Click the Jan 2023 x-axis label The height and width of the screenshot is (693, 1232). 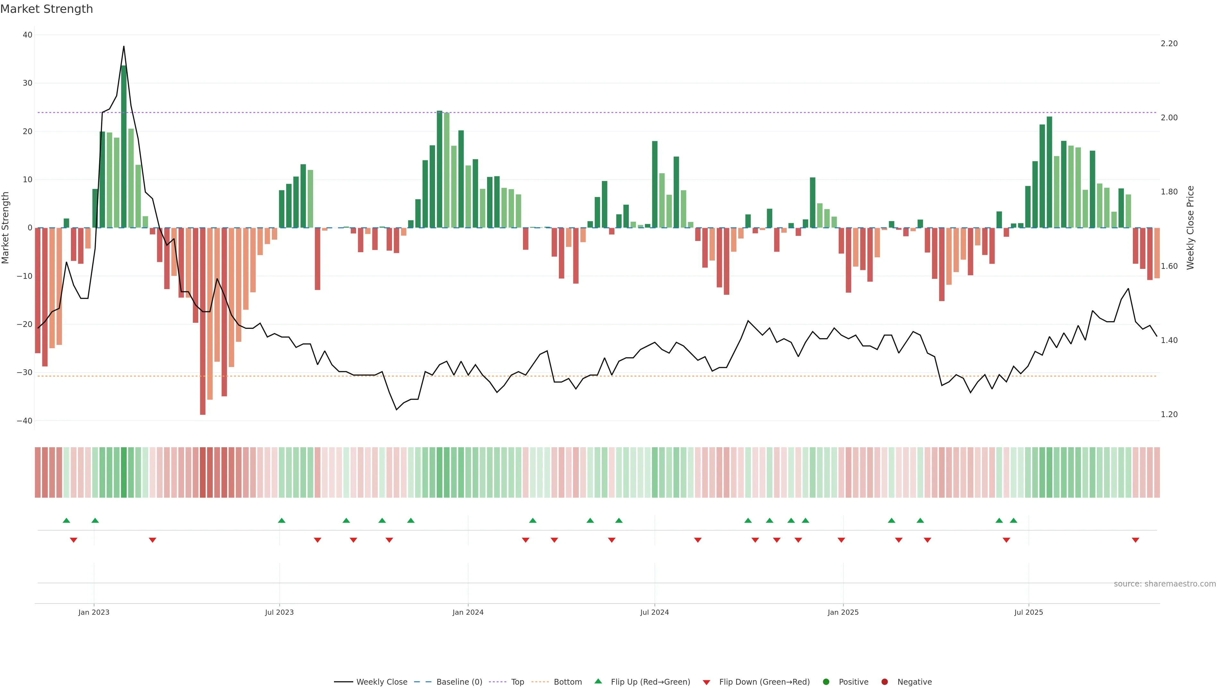point(94,612)
